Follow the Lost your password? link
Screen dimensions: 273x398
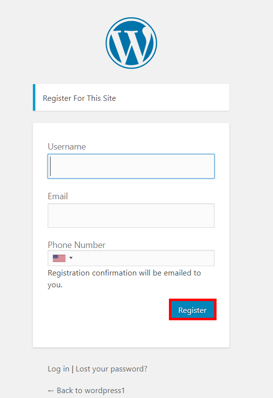click(111, 369)
